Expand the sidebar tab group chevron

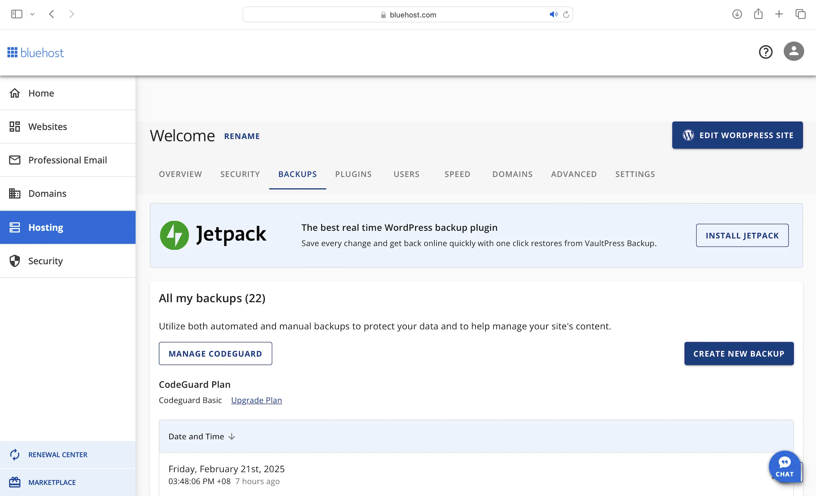(32, 14)
